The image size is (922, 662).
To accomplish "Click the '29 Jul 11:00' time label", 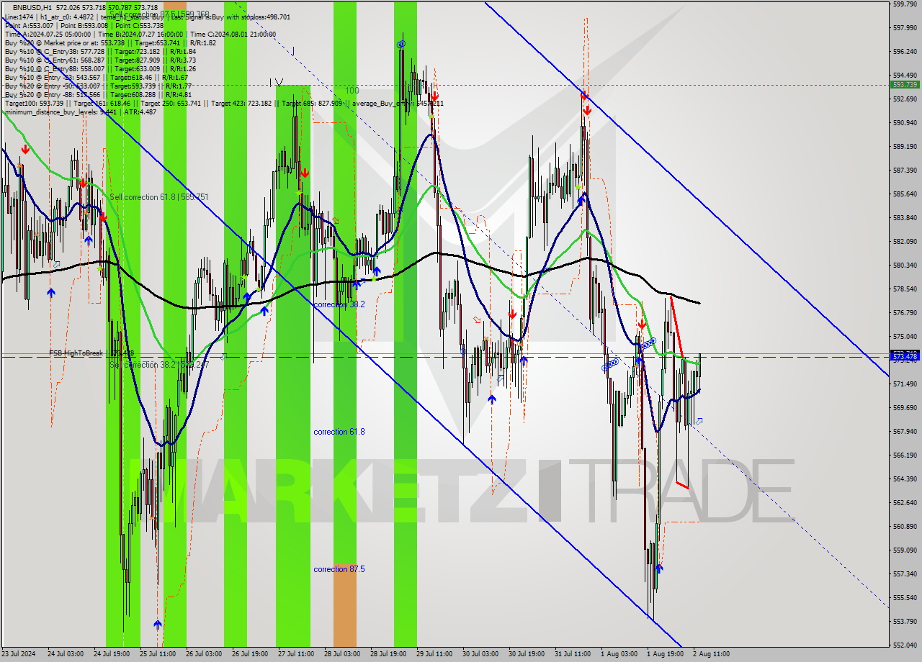I will (433, 654).
